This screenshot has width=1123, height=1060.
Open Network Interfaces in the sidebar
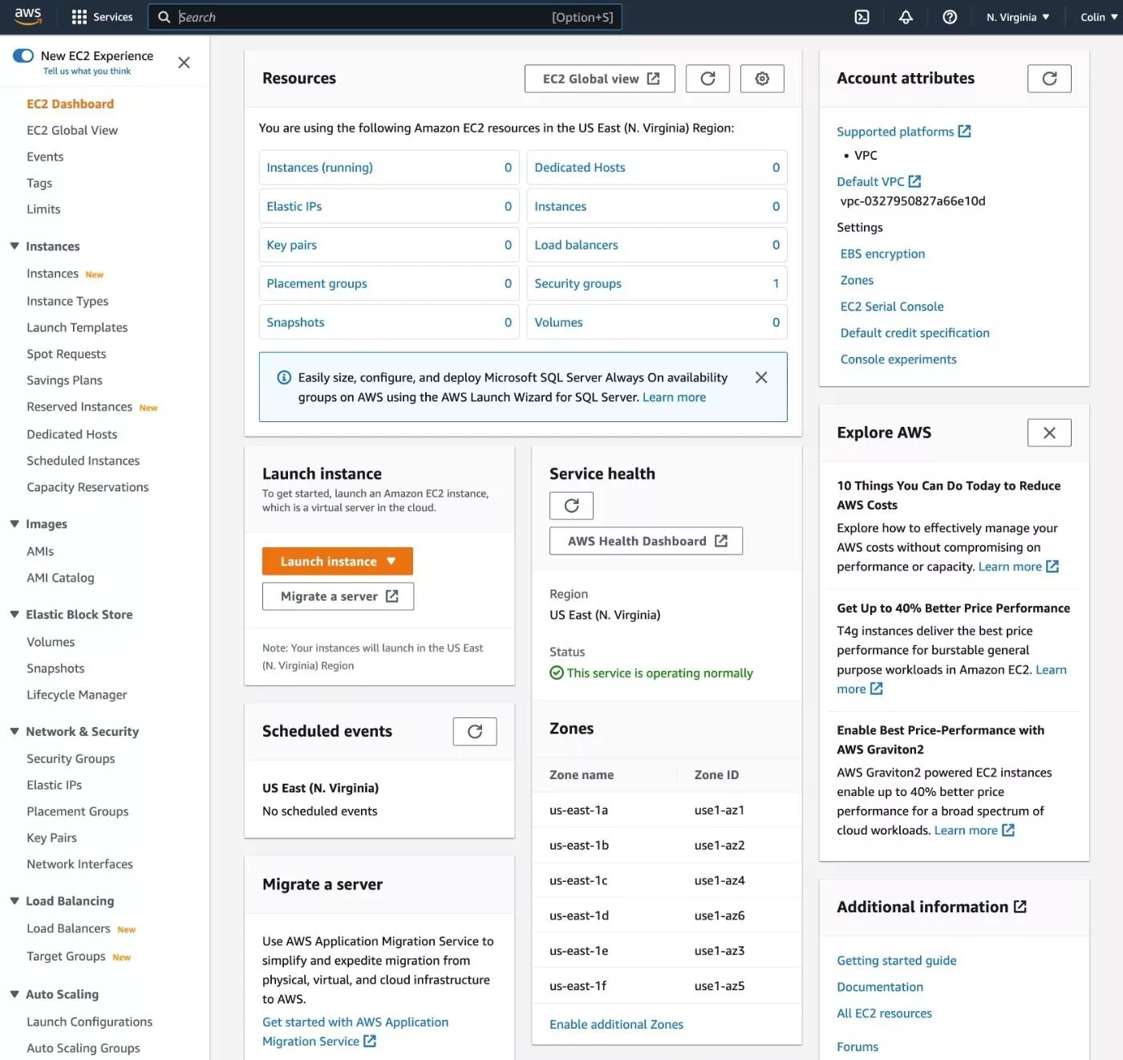[79, 864]
